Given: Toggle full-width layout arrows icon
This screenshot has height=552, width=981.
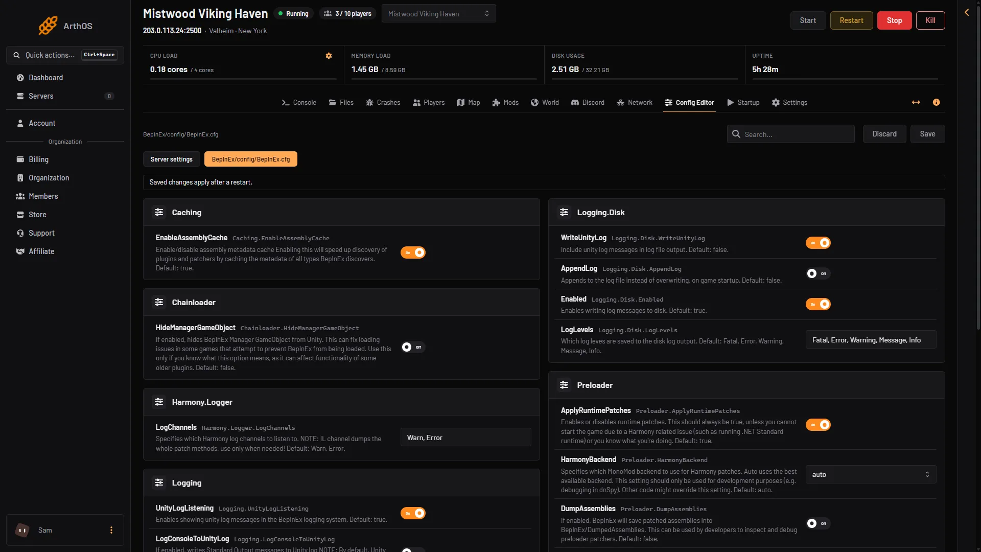Looking at the screenshot, I should 916,102.
